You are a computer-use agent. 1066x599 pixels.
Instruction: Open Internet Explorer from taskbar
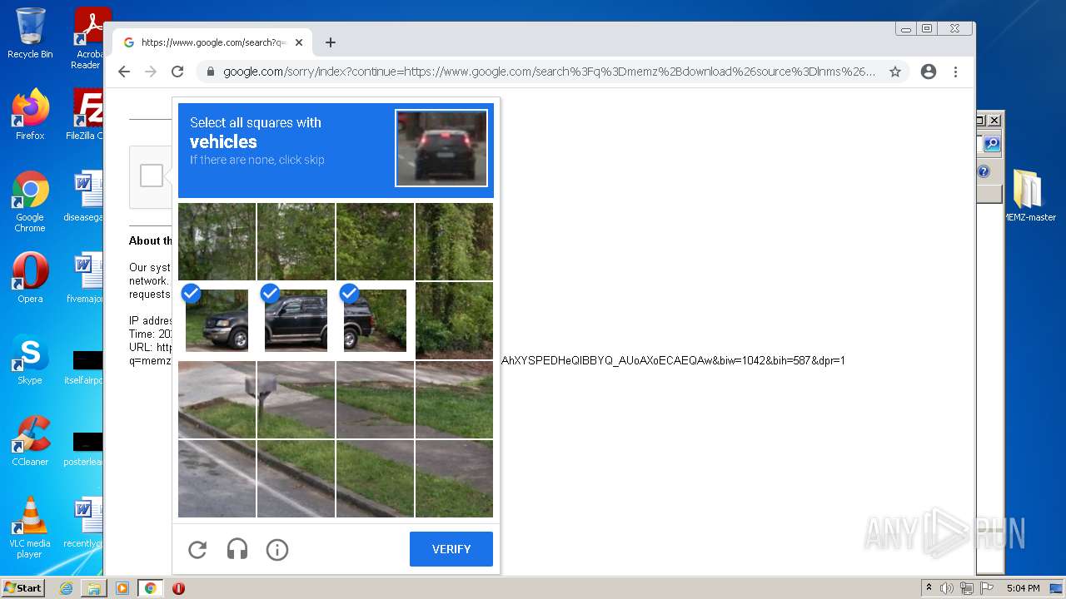66,588
